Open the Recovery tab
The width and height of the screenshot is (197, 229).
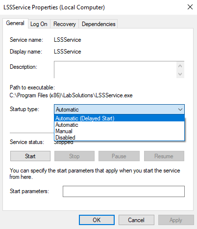(x=65, y=24)
